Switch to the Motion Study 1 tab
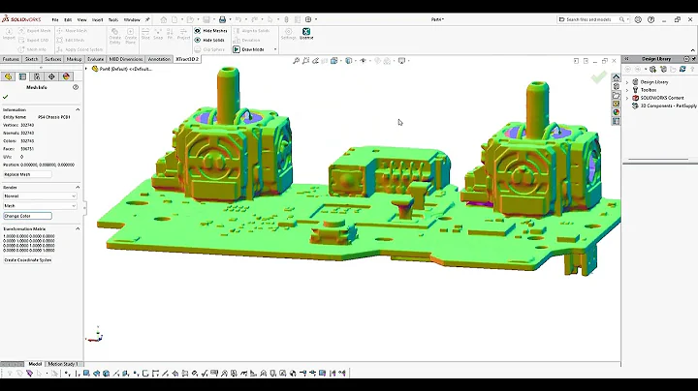 tap(63, 364)
